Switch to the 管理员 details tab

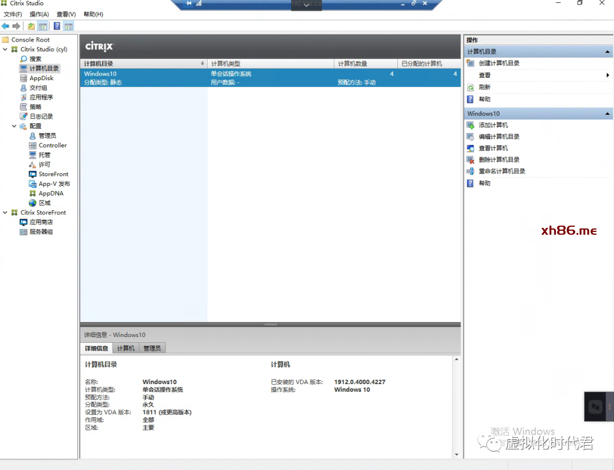[152, 348]
